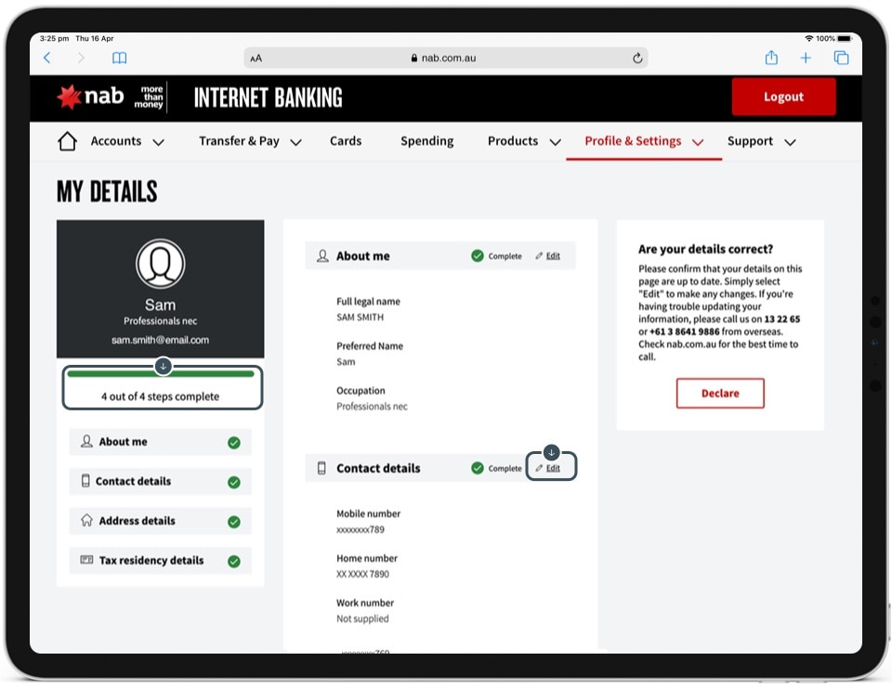Click green checkmark beside About me sidebar

pos(234,443)
